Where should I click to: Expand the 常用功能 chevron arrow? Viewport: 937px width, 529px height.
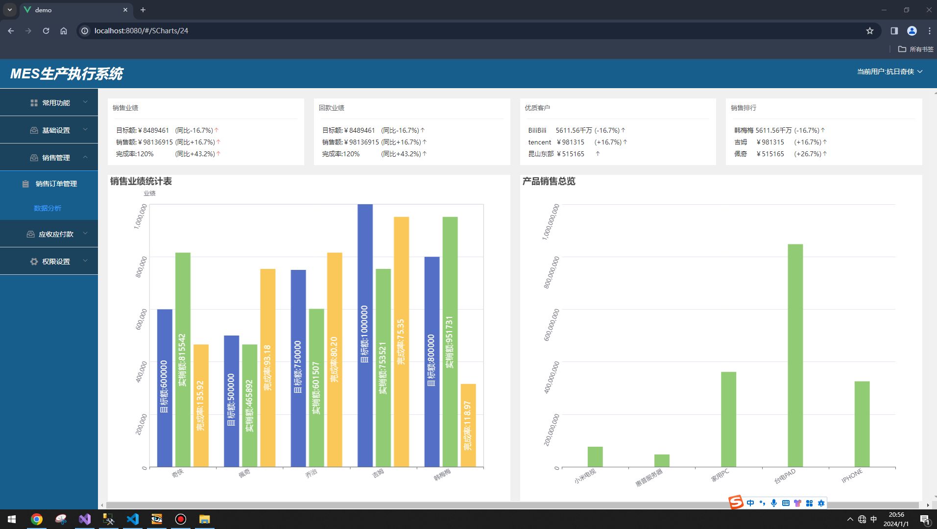click(x=85, y=102)
